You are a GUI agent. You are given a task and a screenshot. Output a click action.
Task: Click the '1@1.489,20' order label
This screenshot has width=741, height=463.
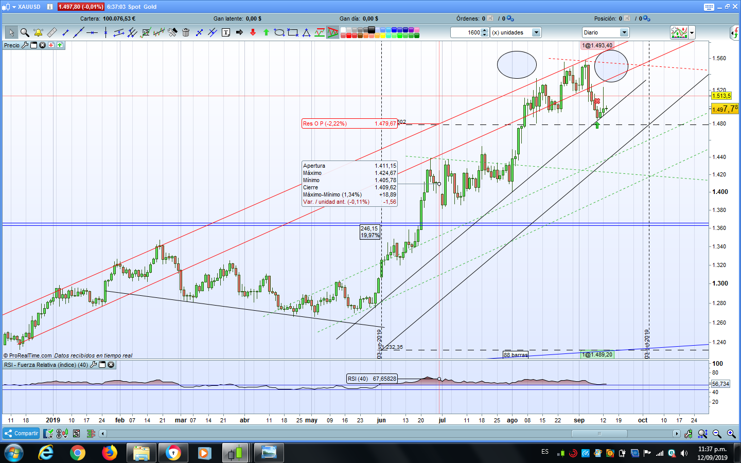point(597,354)
